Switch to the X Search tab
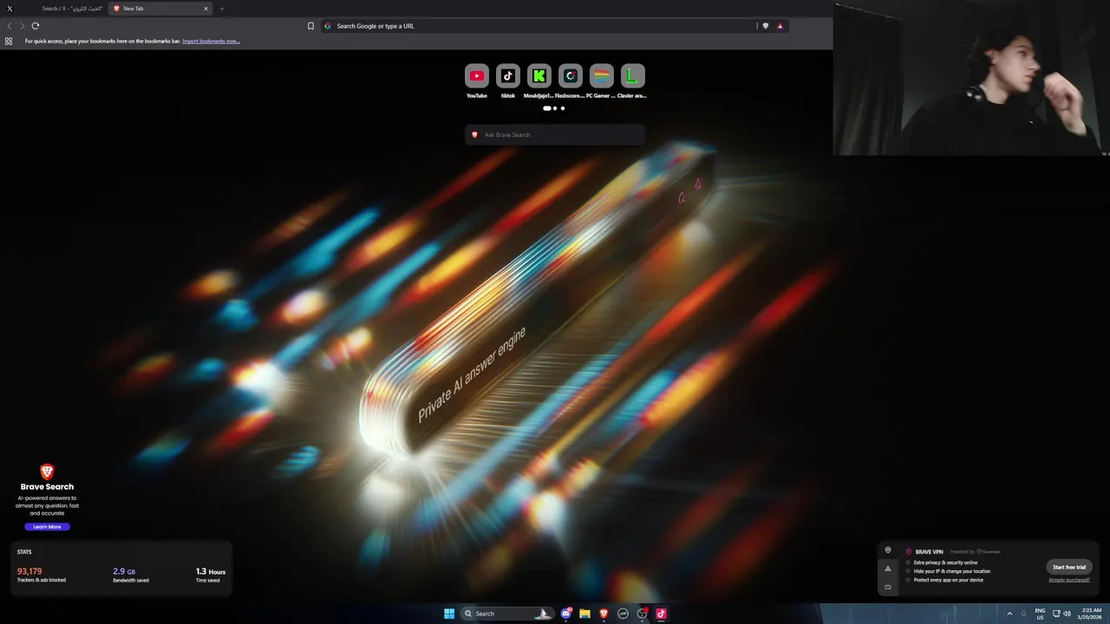This screenshot has width=1110, height=624. 55,9
